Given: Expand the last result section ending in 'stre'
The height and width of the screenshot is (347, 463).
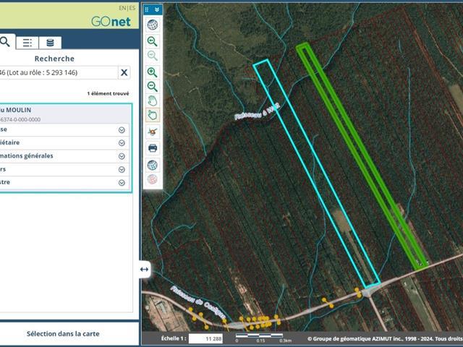Looking at the screenshot, I should (122, 183).
